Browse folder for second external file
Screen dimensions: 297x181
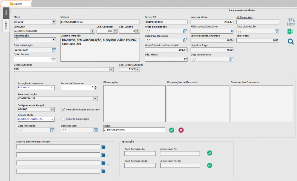tap(103, 155)
